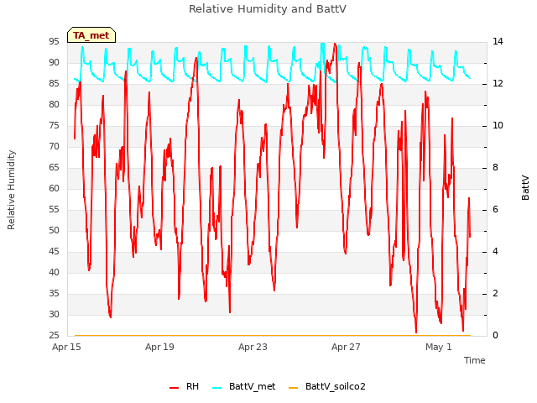Click the Apr 23 x-axis tick label
537x403 pixels.
[253, 347]
